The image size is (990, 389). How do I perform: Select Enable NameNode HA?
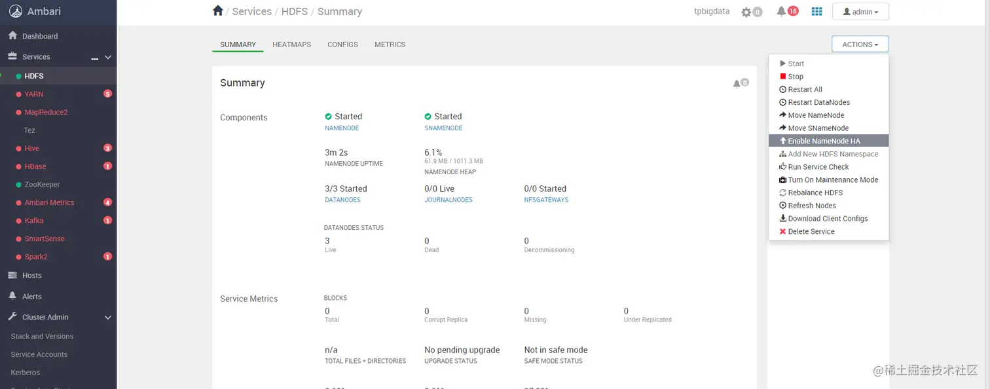coord(824,141)
